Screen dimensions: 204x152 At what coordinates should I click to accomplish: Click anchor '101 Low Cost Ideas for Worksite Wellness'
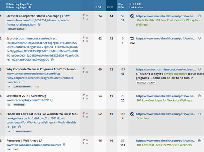click(164, 100)
